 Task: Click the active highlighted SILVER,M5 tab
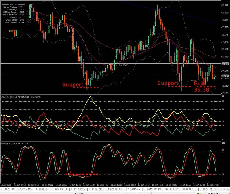click(134, 189)
